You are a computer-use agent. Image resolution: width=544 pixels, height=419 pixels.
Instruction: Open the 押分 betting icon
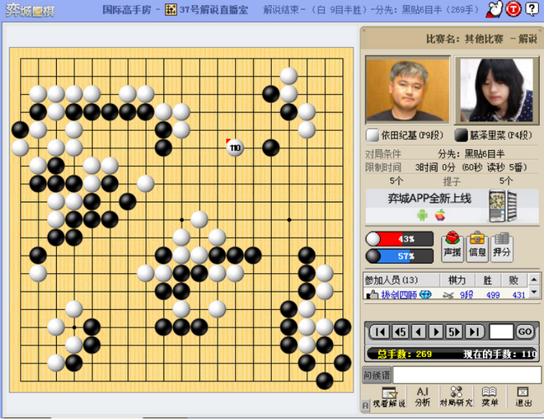(x=501, y=246)
